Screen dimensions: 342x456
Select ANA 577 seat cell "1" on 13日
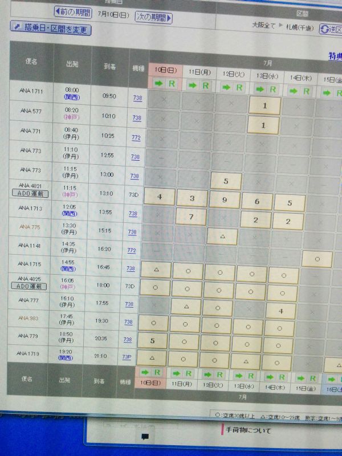[x=263, y=125]
